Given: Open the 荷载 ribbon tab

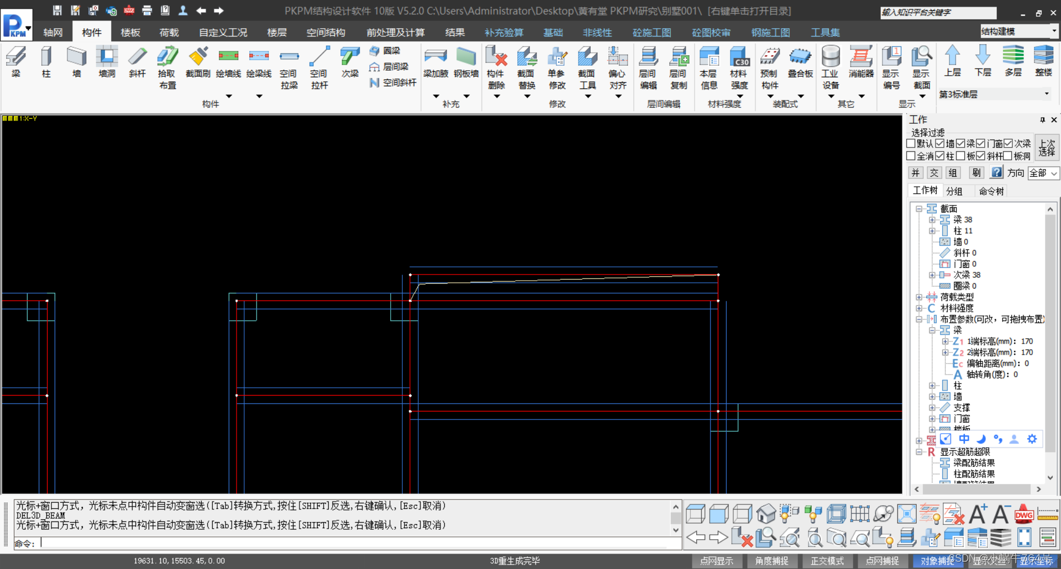Looking at the screenshot, I should 169,33.
